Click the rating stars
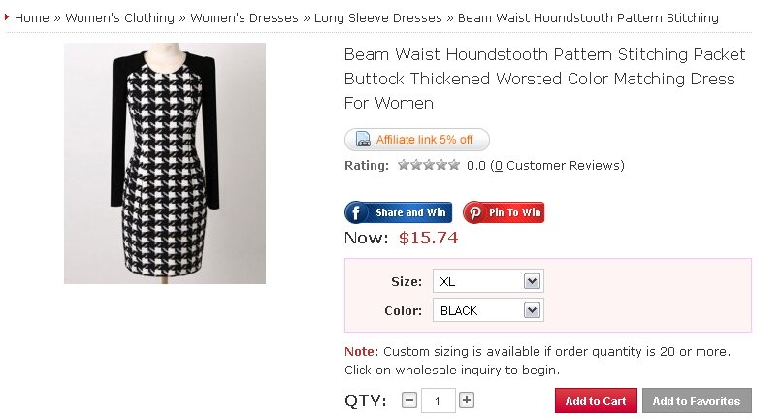The width and height of the screenshot is (782, 419). click(x=429, y=165)
